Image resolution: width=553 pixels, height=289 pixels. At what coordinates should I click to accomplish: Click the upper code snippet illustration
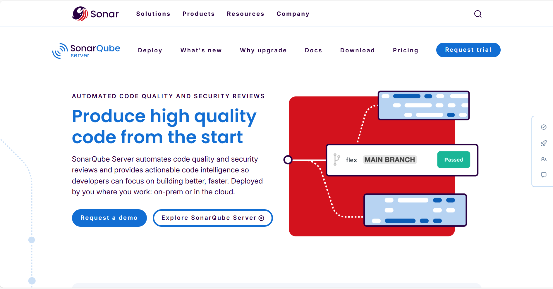(424, 105)
